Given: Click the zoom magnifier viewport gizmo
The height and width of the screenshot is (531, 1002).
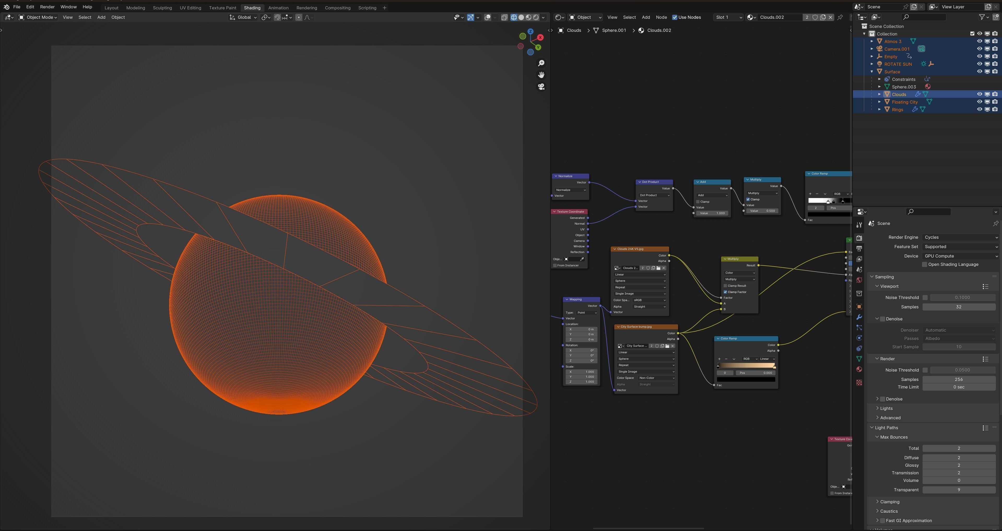Looking at the screenshot, I should pyautogui.click(x=541, y=63).
